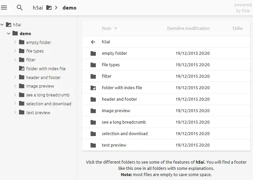Sort by the Taille column
This screenshot has width=253, height=180.
coord(237,29)
